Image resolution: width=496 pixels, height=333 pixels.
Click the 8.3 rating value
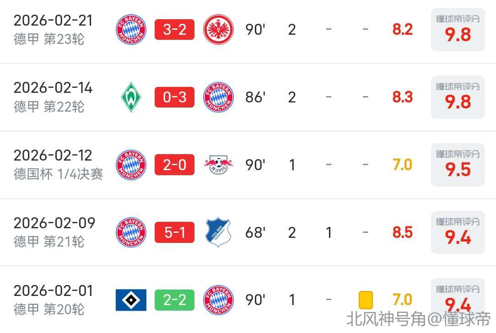[x=403, y=97]
